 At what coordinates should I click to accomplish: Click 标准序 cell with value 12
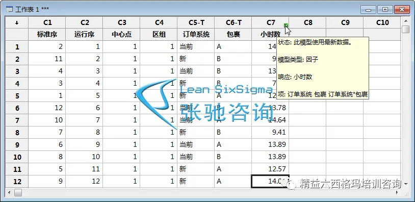47,108
